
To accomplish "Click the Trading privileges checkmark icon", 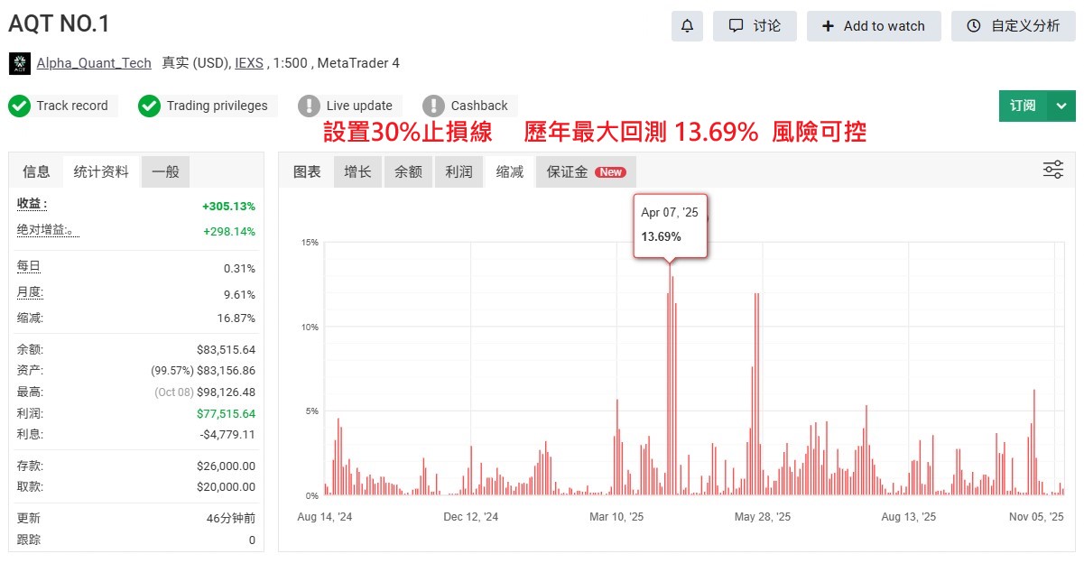I will [x=149, y=106].
